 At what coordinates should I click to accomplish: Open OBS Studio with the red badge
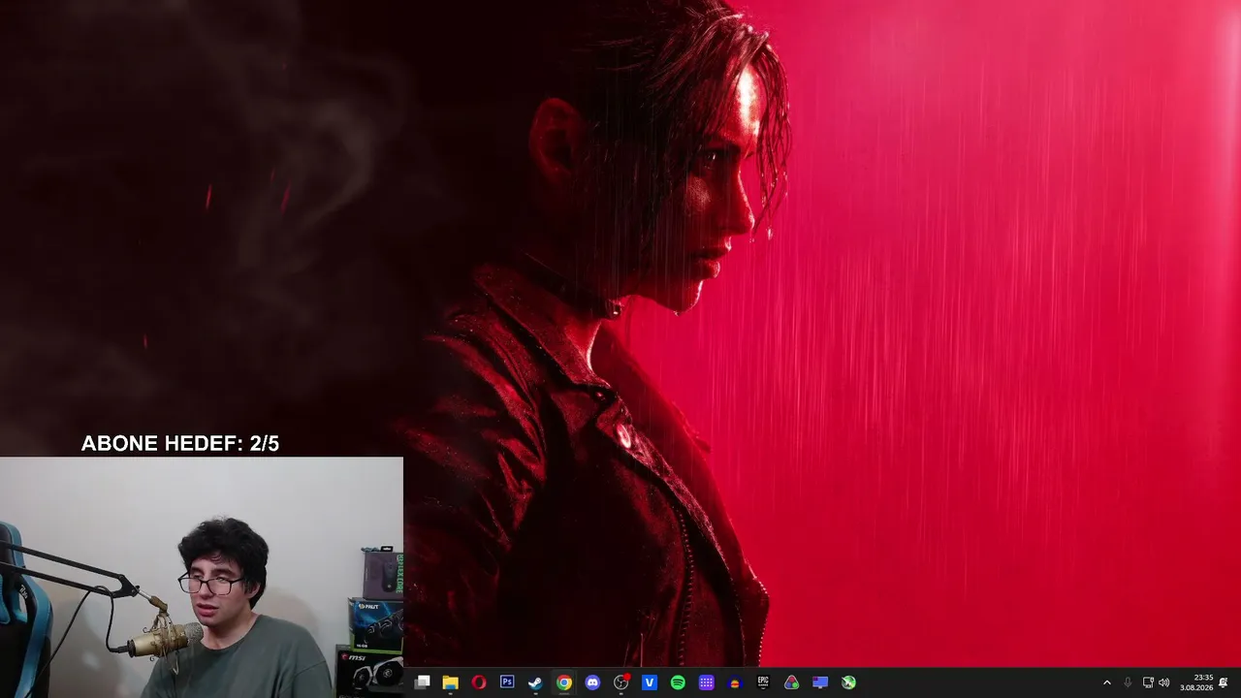(621, 682)
